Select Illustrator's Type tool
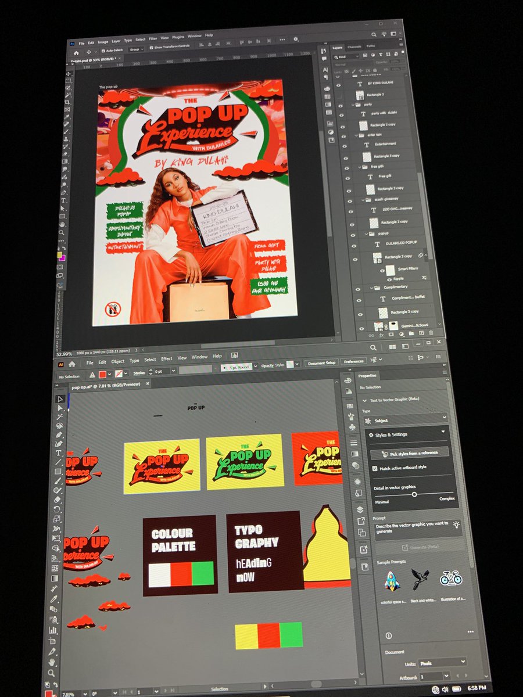Image resolution: width=523 pixels, height=697 pixels. (x=59, y=453)
